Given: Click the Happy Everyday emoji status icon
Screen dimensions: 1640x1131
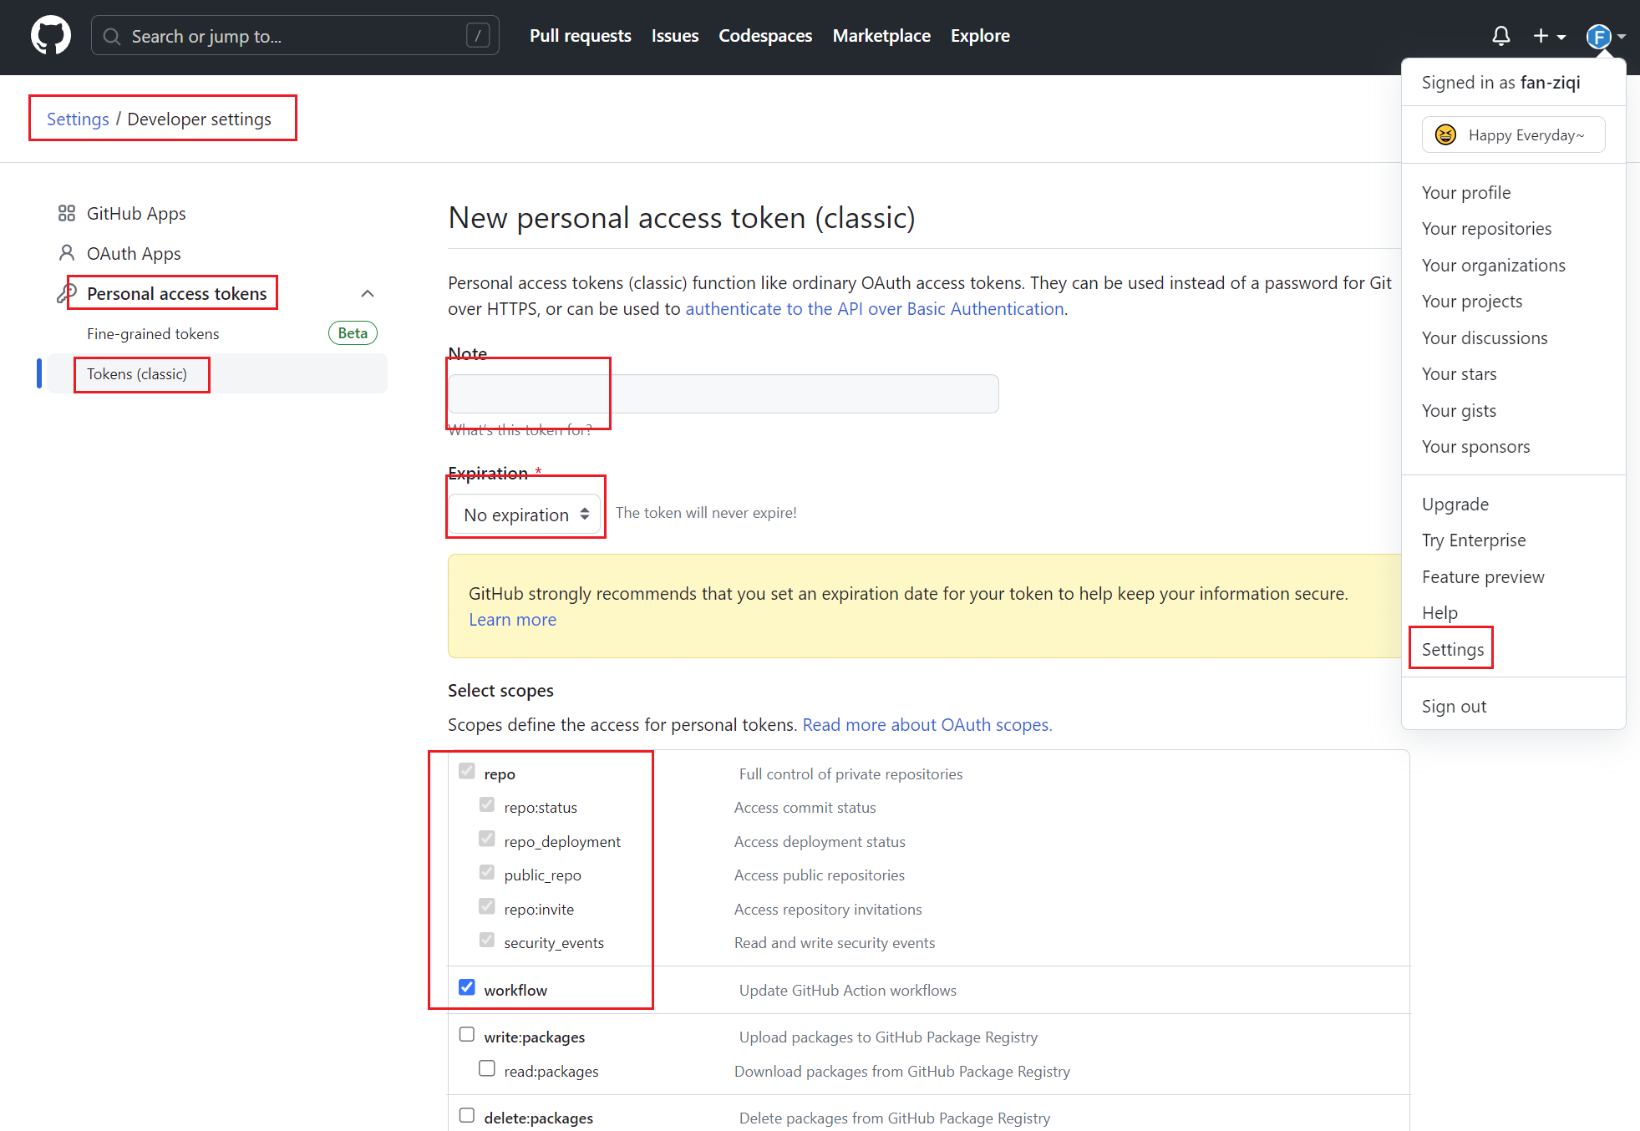Looking at the screenshot, I should (1445, 134).
